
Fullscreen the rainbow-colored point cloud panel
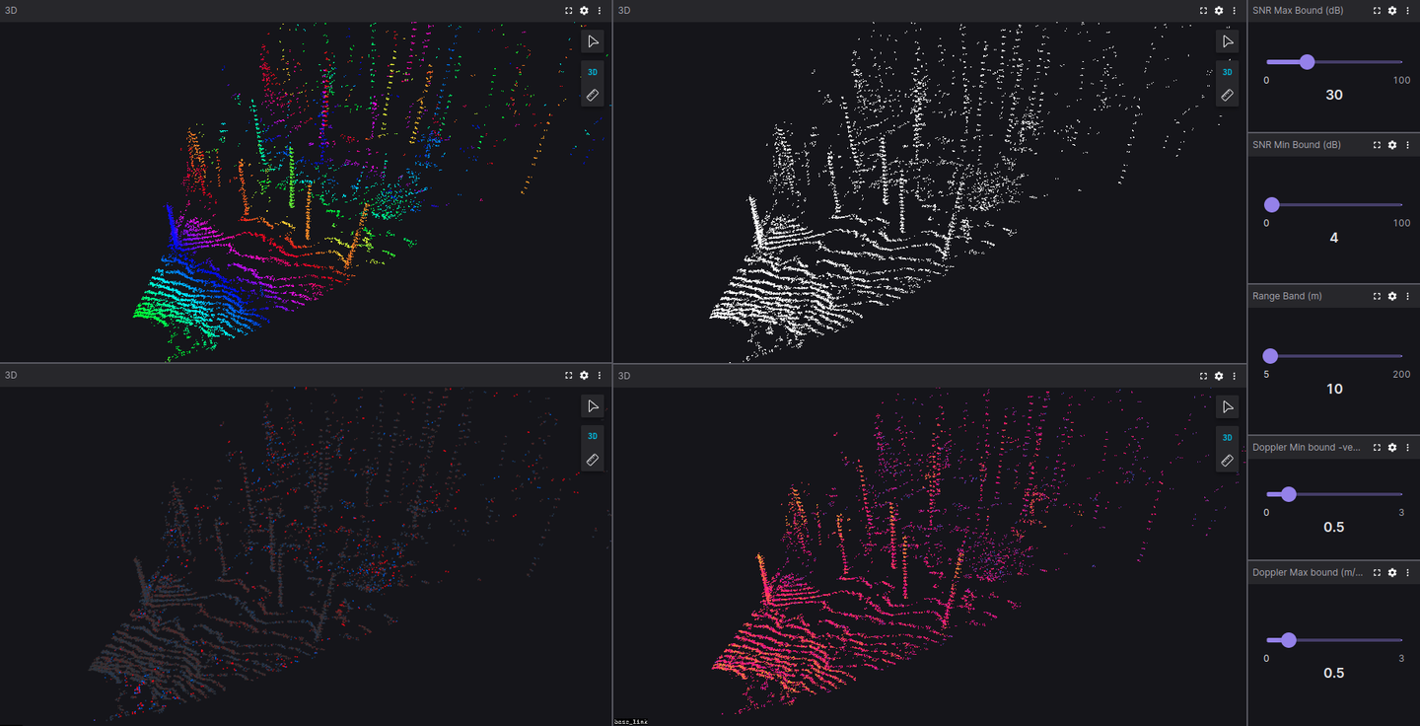(x=569, y=10)
